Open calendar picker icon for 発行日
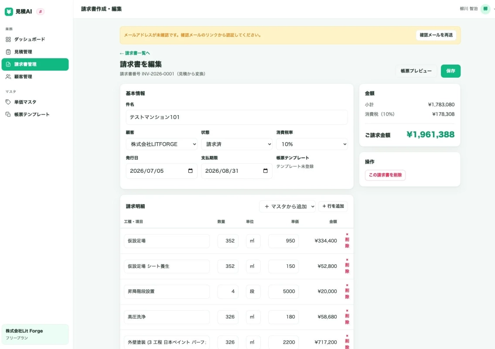495x349 pixels. 190,171
